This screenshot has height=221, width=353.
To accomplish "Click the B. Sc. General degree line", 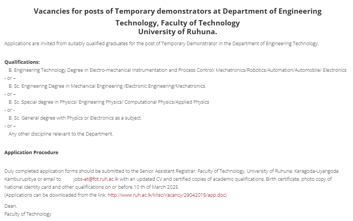I will click(75, 118).
